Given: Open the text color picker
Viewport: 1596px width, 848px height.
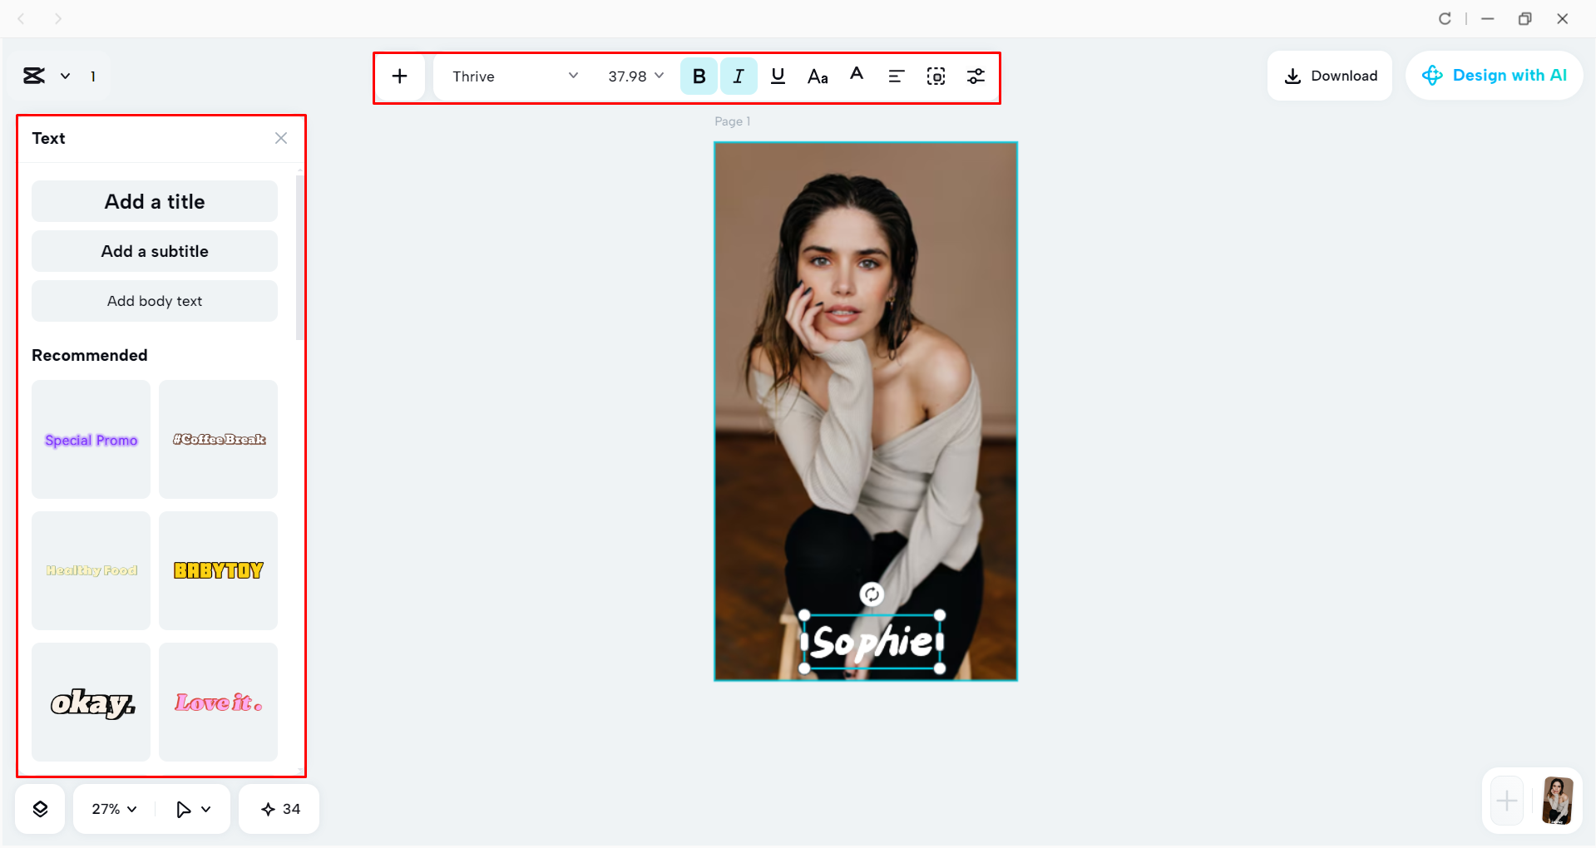Looking at the screenshot, I should point(857,76).
